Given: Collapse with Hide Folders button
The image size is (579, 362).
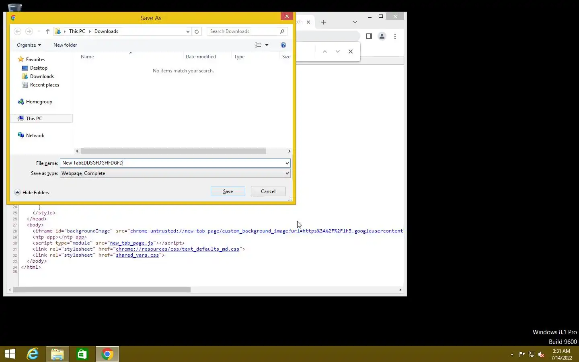Looking at the screenshot, I should (32, 192).
